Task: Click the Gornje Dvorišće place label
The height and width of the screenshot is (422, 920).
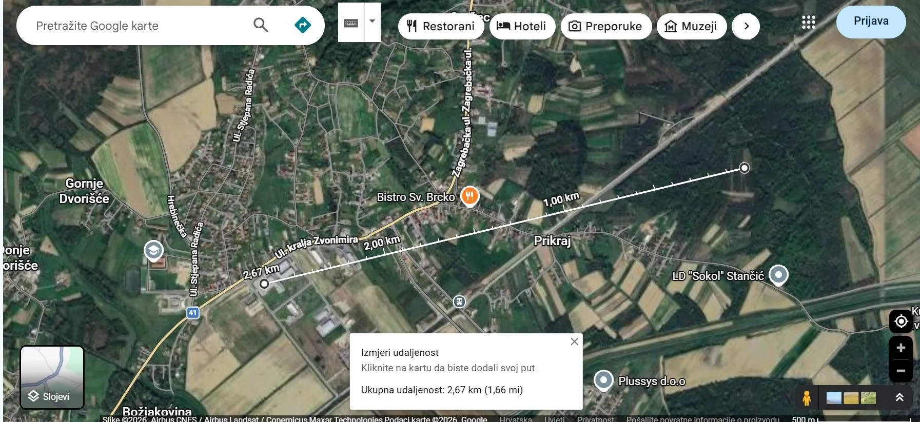Action: pyautogui.click(x=84, y=191)
